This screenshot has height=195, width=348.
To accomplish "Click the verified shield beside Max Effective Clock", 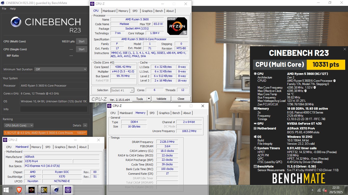I will click(305, 91).
